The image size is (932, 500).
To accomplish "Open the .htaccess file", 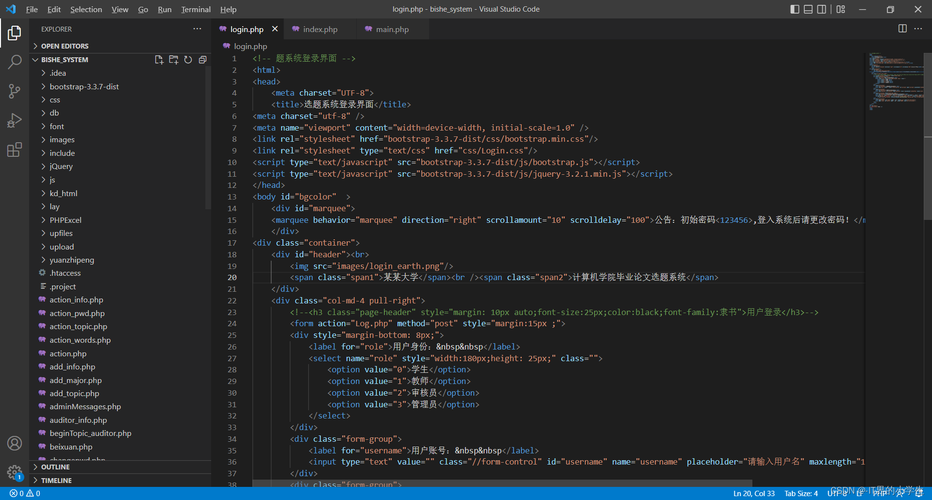I will coord(120,273).
